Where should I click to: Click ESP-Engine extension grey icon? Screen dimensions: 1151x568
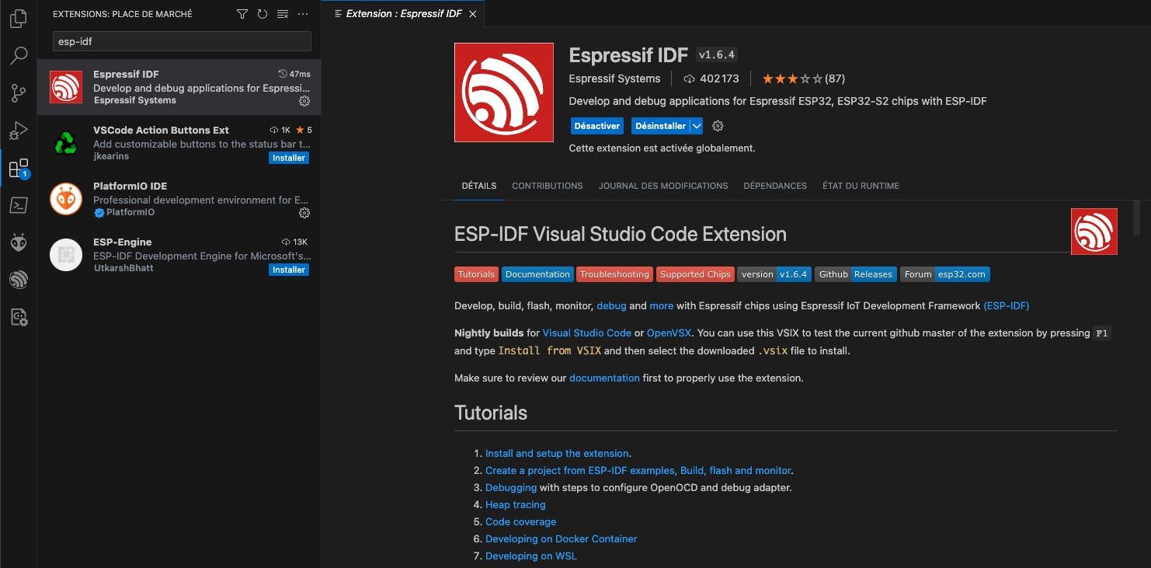[66, 255]
